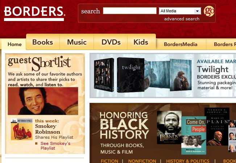Open the advanced search link
This screenshot has width=236, height=163.
182,19
